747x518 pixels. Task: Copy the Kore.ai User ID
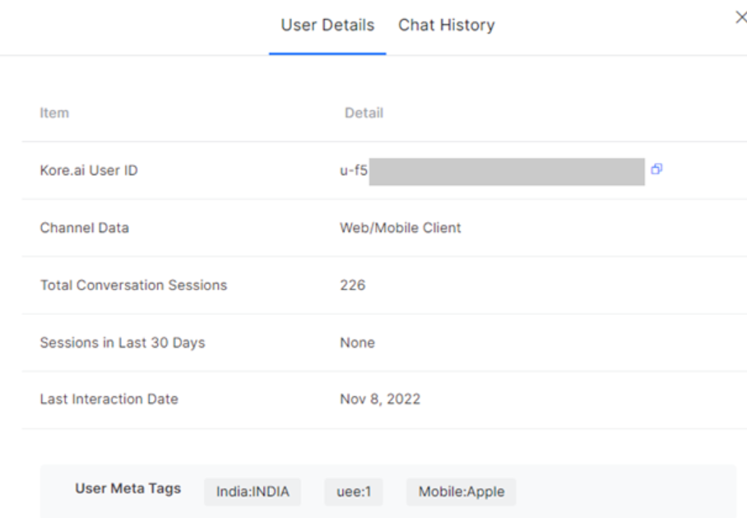point(657,169)
